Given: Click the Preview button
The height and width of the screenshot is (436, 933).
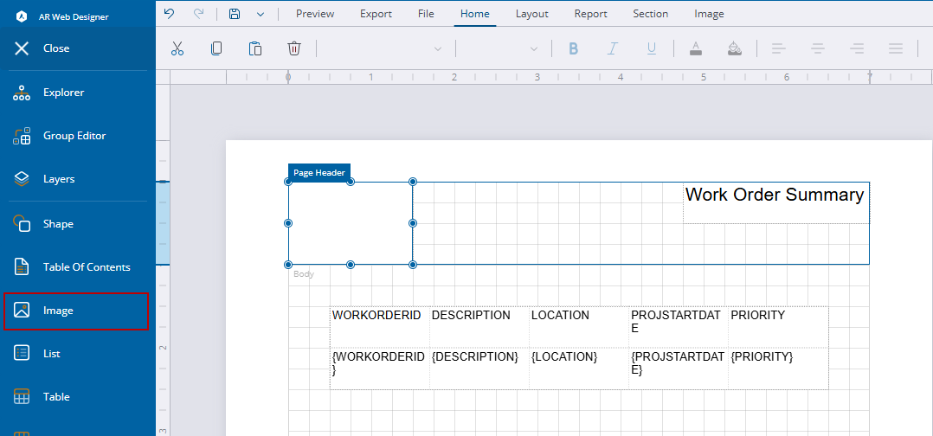Looking at the screenshot, I should pyautogui.click(x=315, y=14).
